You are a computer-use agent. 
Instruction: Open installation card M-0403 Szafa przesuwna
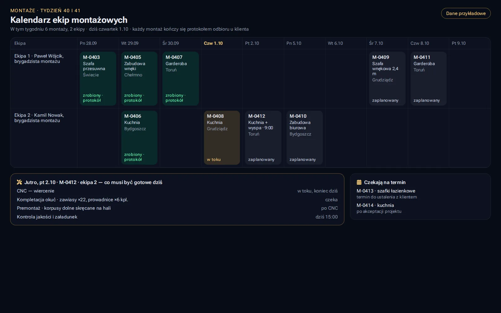(98, 79)
